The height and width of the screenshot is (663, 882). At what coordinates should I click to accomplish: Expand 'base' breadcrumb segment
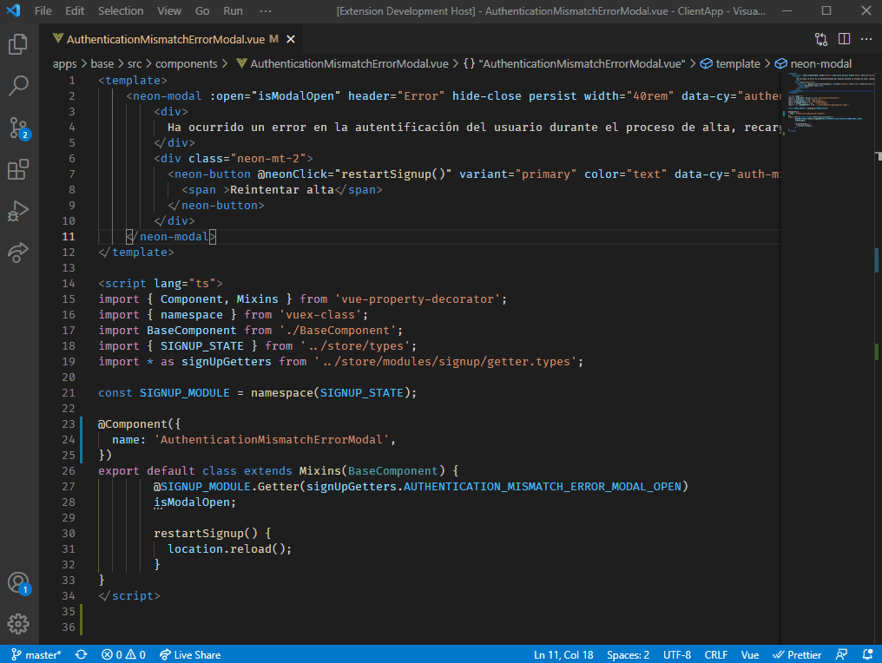coord(102,63)
